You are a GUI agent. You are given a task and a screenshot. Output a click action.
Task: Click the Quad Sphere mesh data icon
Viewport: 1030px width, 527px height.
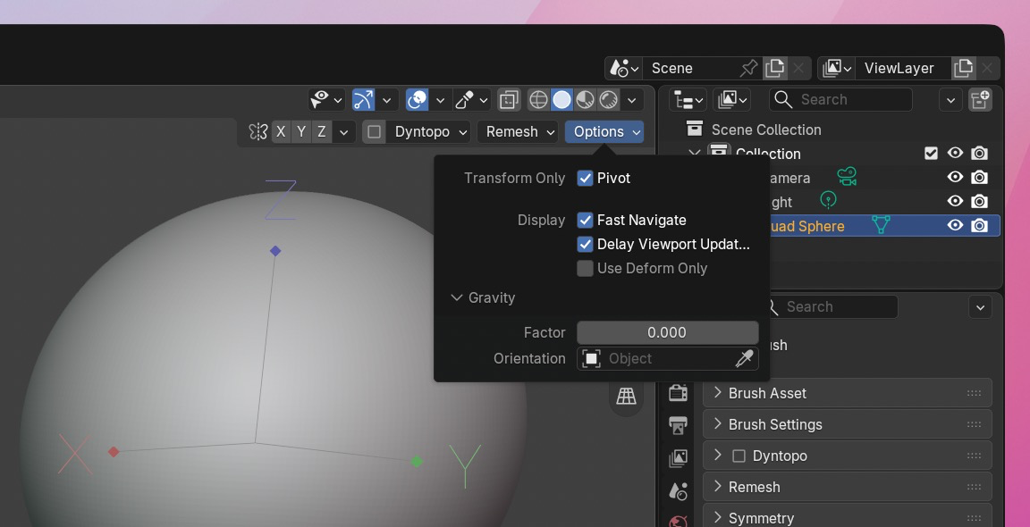pos(881,225)
